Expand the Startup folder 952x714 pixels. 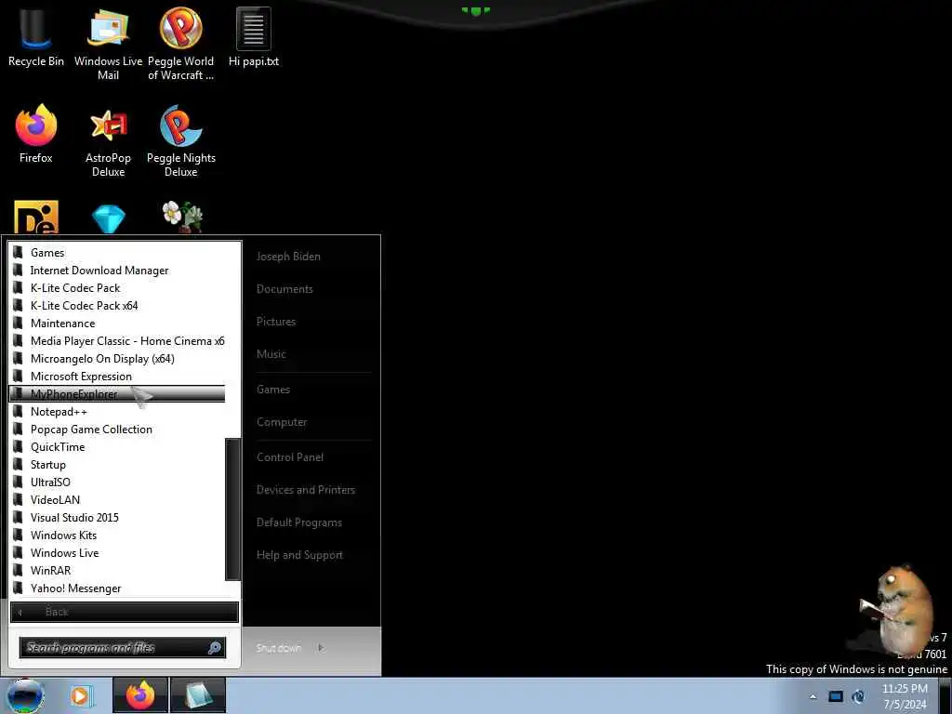click(117, 465)
